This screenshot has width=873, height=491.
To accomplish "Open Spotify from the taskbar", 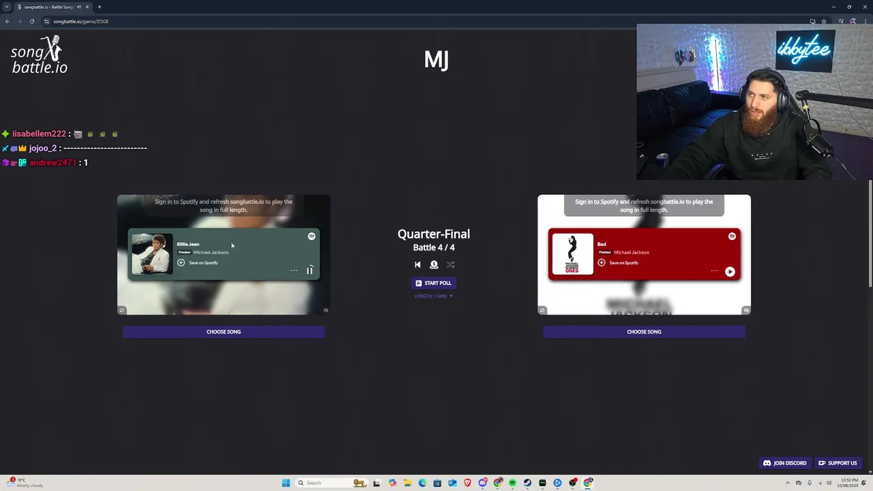I will pos(512,483).
